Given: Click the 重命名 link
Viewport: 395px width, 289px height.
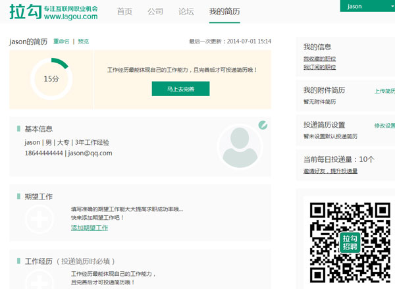Looking at the screenshot, I should [x=61, y=41].
